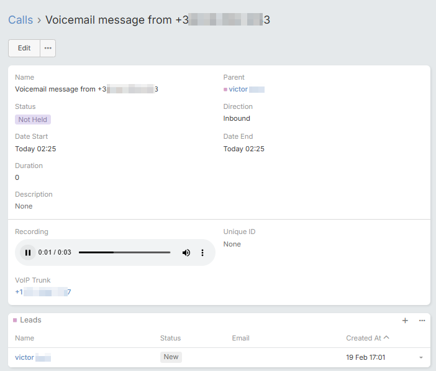Click the Status column header in Leads
The width and height of the screenshot is (436, 371).
point(170,338)
